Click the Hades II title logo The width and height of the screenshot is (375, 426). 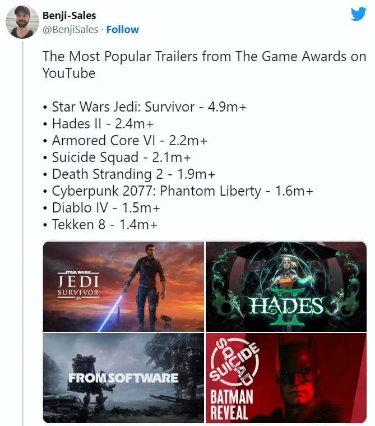pos(287,308)
